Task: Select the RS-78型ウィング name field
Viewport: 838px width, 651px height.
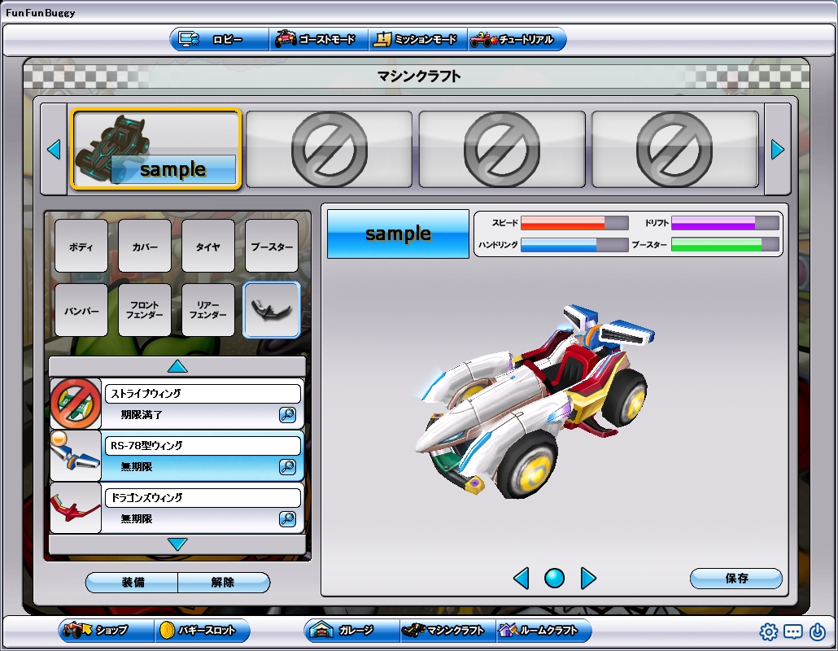Action: [203, 446]
